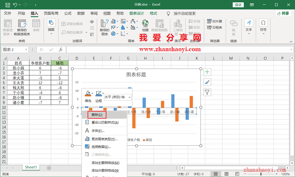Click the Fill paint bucket in mini toolbar
This screenshot has width=295, height=177.
pyautogui.click(x=88, y=93)
